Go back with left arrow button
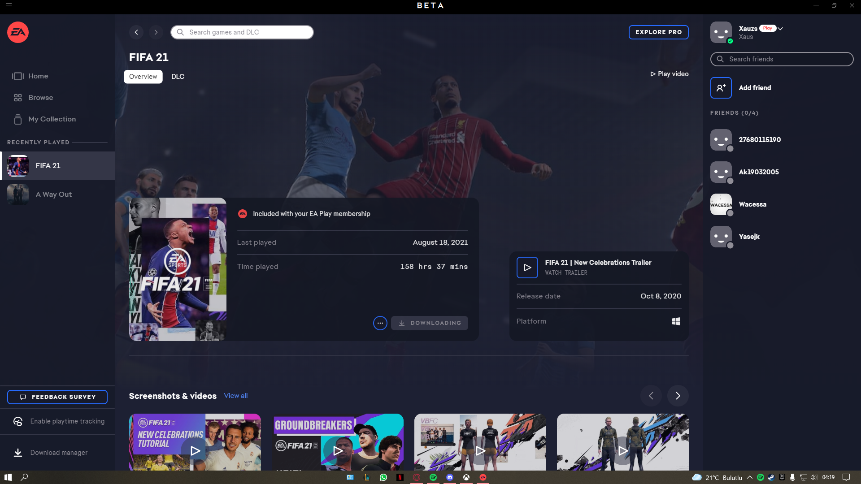This screenshot has width=861, height=484. pos(136,32)
